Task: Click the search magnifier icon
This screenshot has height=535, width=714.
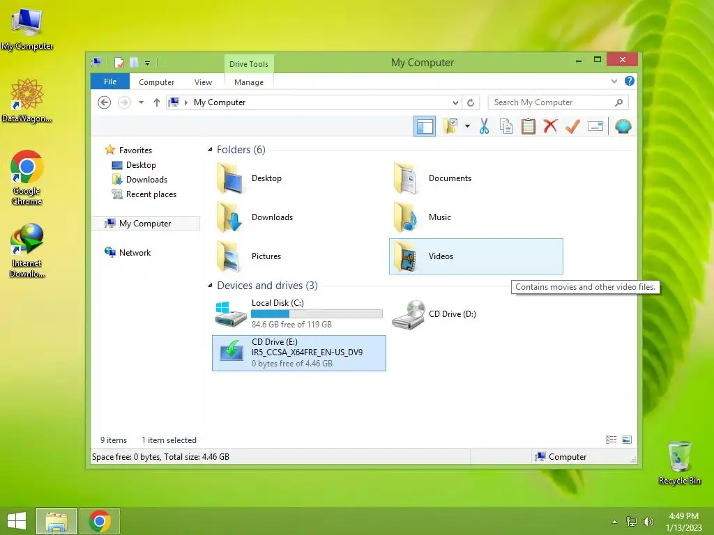Action: point(618,102)
